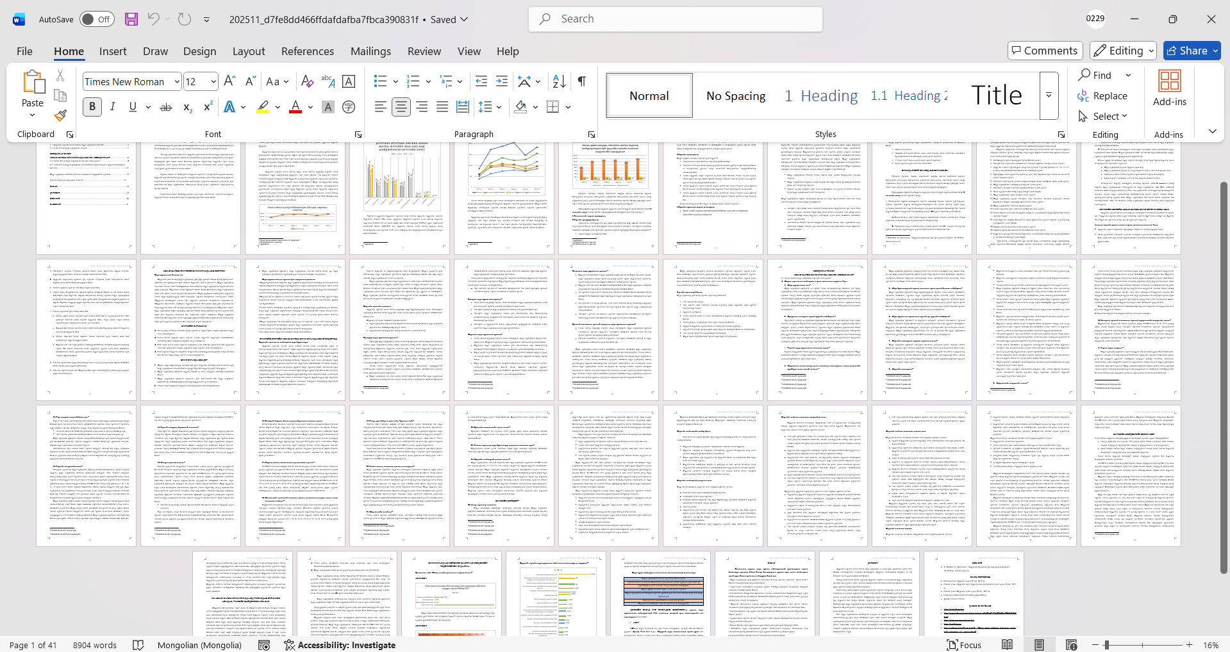
Task: Expand the Styles gallery
Action: coord(1049,95)
